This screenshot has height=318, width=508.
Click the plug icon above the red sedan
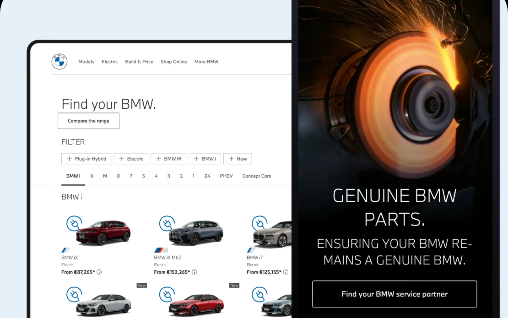[x=167, y=294]
